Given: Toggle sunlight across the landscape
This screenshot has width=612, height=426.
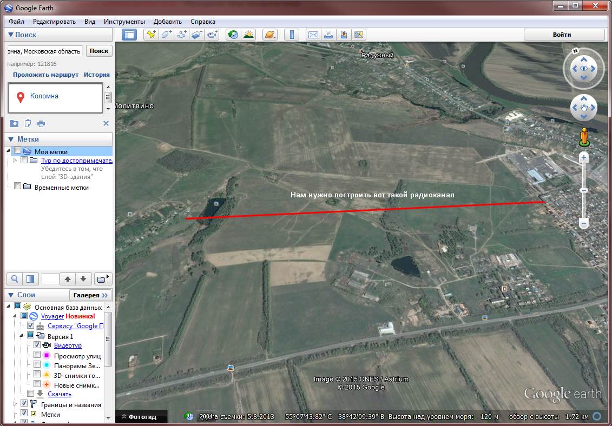Looking at the screenshot, I should click(x=248, y=35).
